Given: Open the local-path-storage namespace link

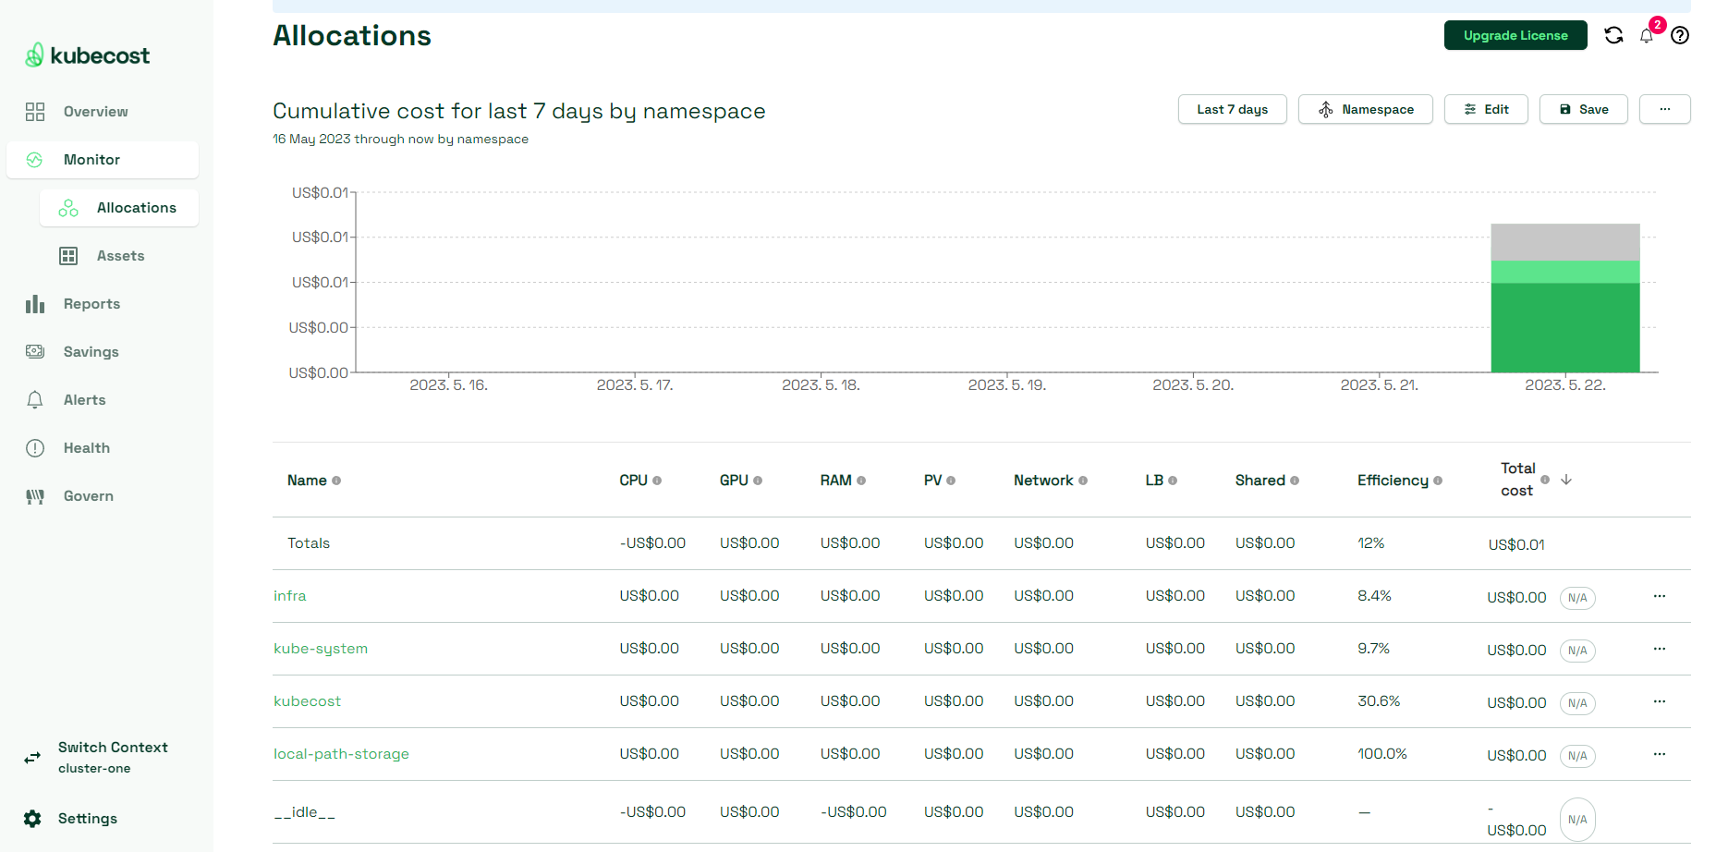Looking at the screenshot, I should [x=341, y=754].
